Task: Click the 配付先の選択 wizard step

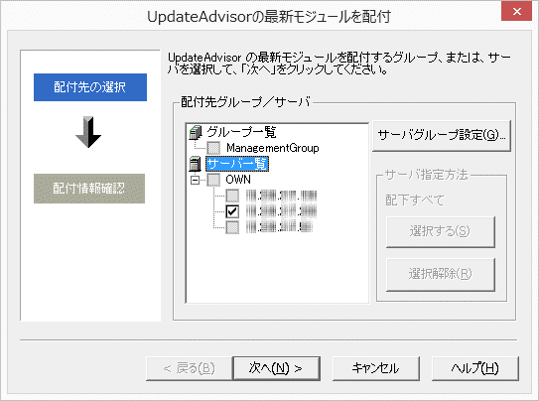Action: [x=90, y=87]
